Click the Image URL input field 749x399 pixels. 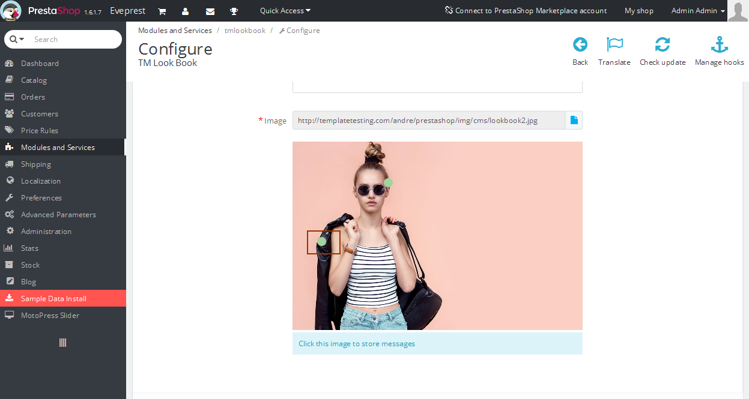click(429, 120)
